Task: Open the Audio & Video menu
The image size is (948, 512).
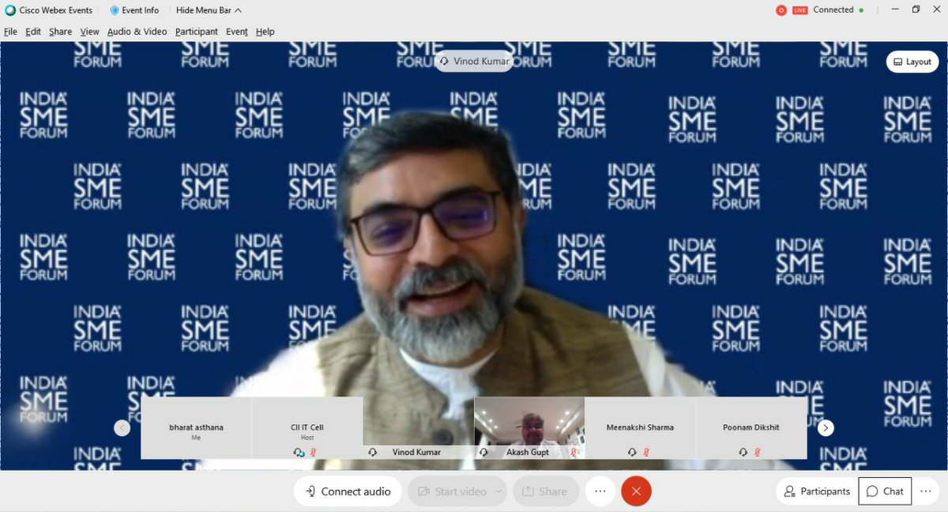Action: pos(137,32)
